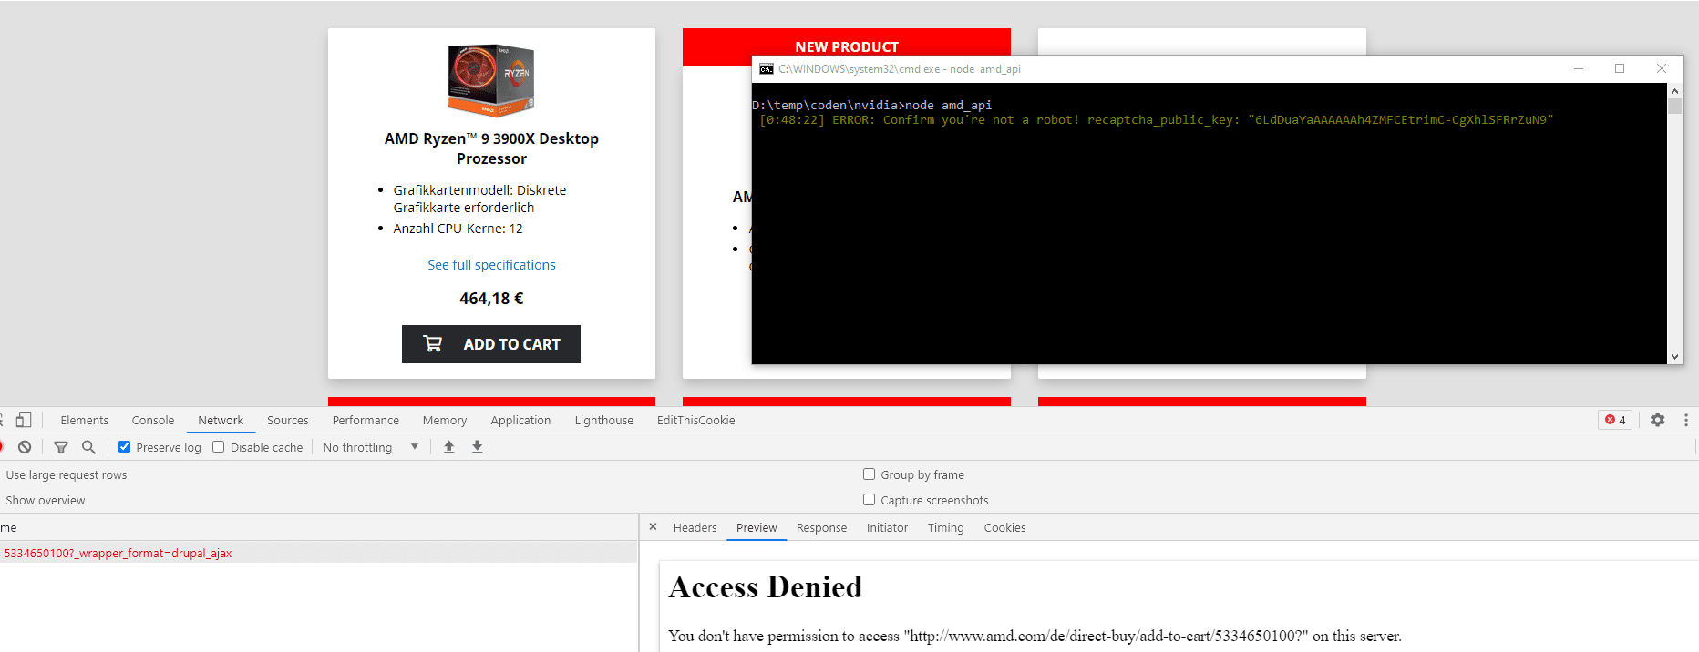Close the request details pane with the X
The image size is (1699, 652).
point(653,527)
